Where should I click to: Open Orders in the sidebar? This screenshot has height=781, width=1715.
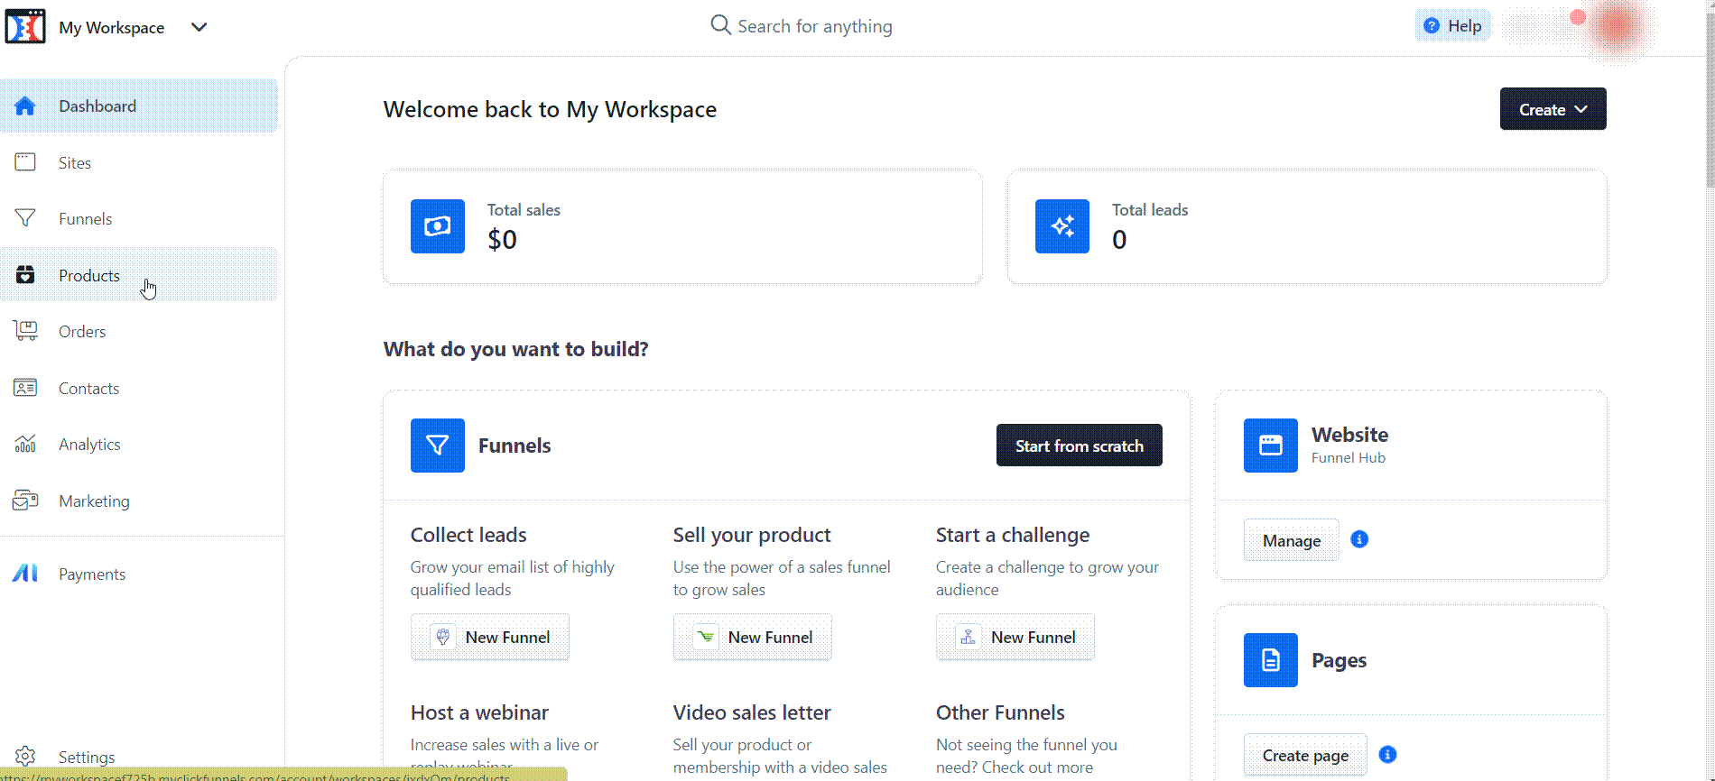tap(139, 331)
